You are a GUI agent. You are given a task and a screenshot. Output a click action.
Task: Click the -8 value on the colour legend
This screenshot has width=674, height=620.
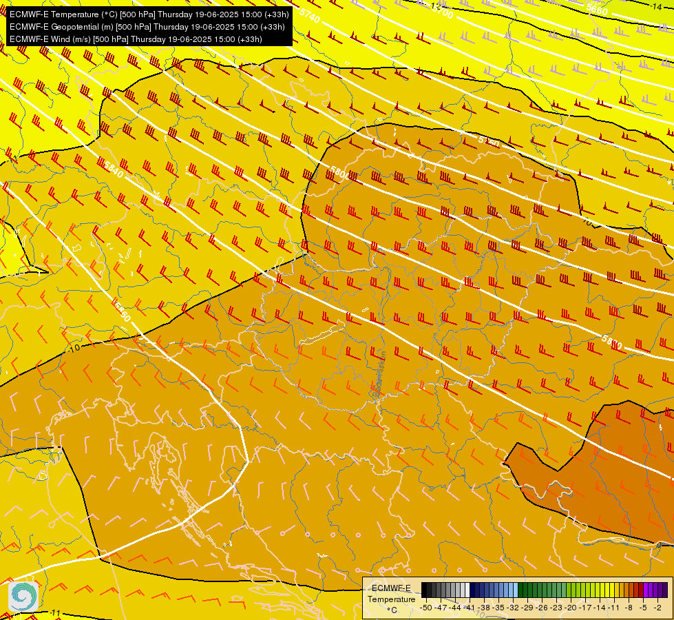click(629, 608)
